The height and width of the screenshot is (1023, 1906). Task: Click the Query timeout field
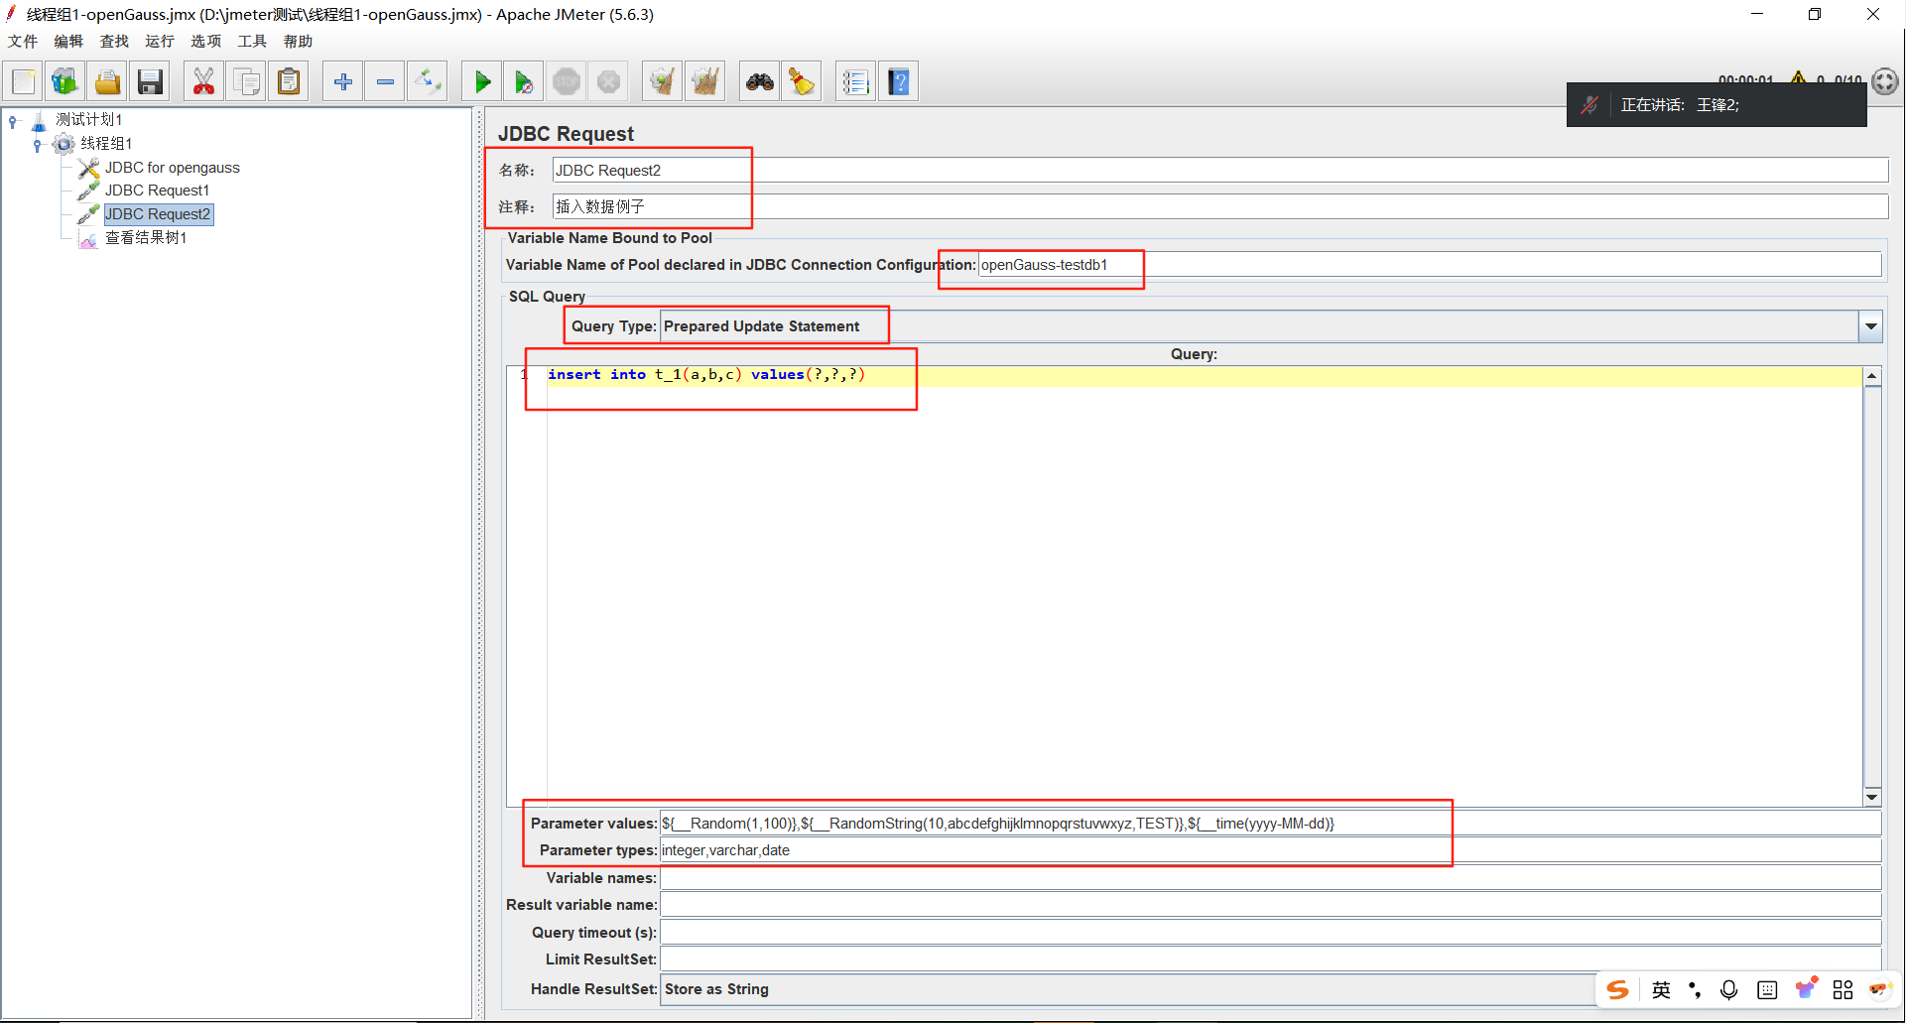point(1271,933)
